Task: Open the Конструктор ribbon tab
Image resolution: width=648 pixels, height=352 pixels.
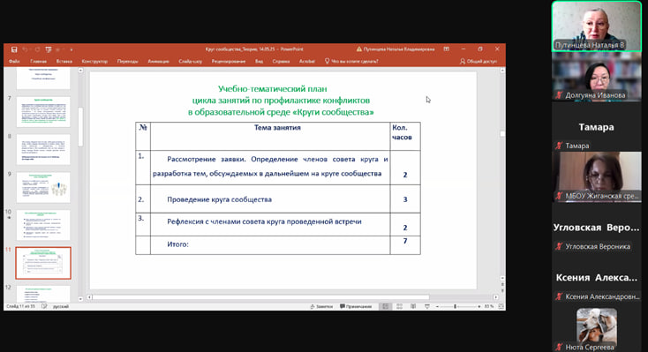Action: tap(94, 61)
